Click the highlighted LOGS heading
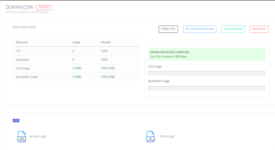Screen dimensions: 275x150 pyautogui.click(x=16, y=121)
